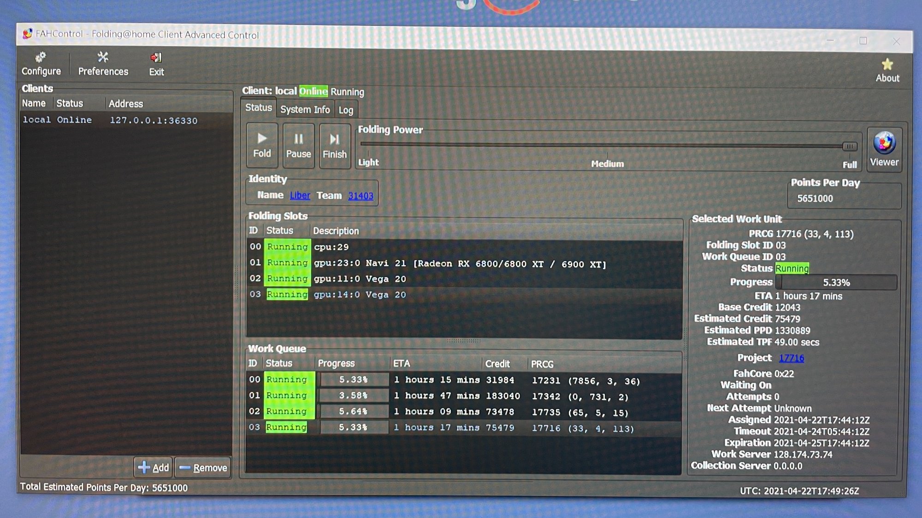
Task: Pause folding with the Pause button
Action: pyautogui.click(x=298, y=146)
